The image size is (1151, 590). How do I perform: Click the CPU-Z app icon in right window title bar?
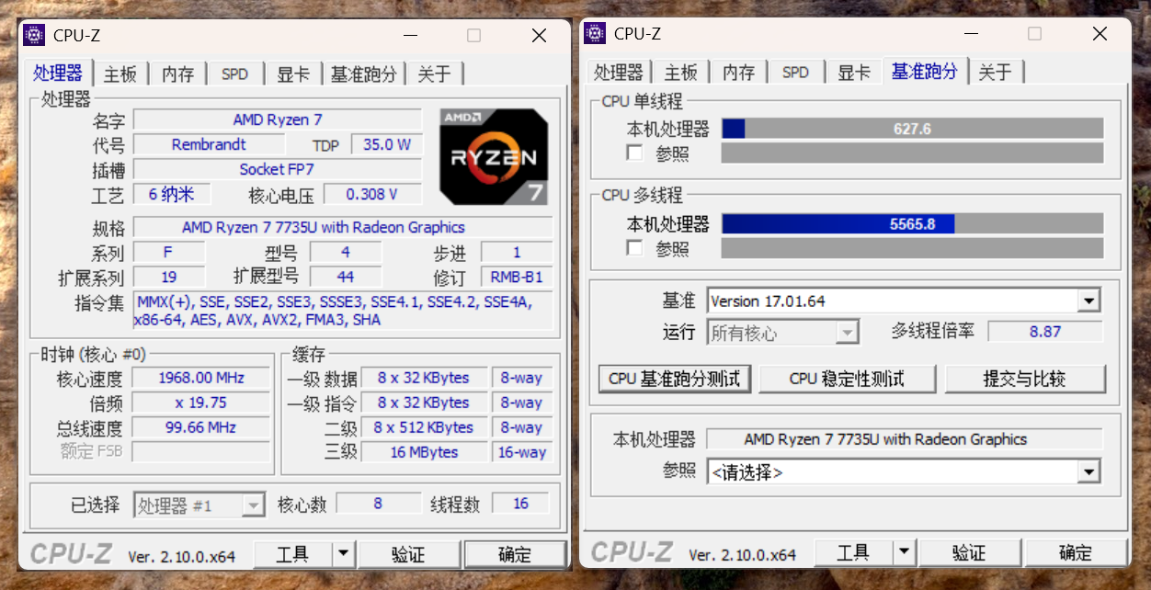pos(595,34)
